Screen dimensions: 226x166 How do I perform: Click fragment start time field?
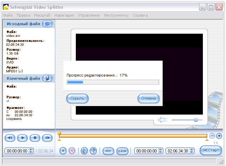click(x=146, y=151)
